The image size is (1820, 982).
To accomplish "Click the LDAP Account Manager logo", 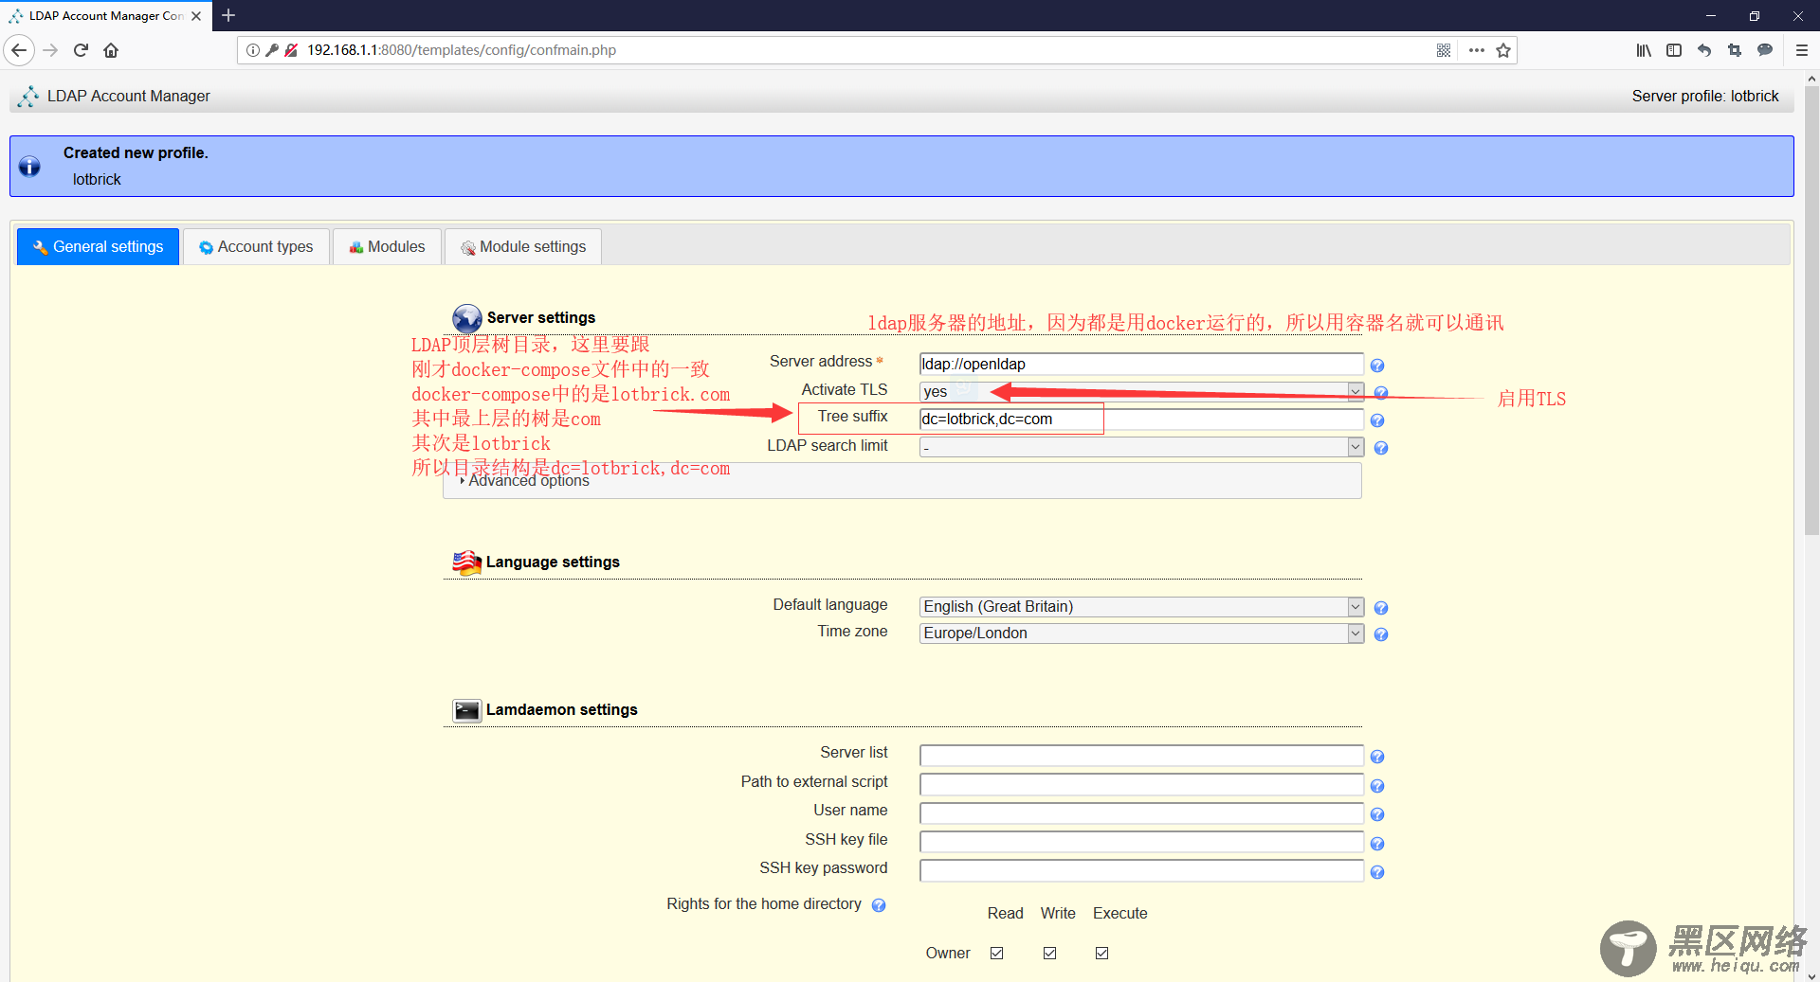I will (x=28, y=96).
